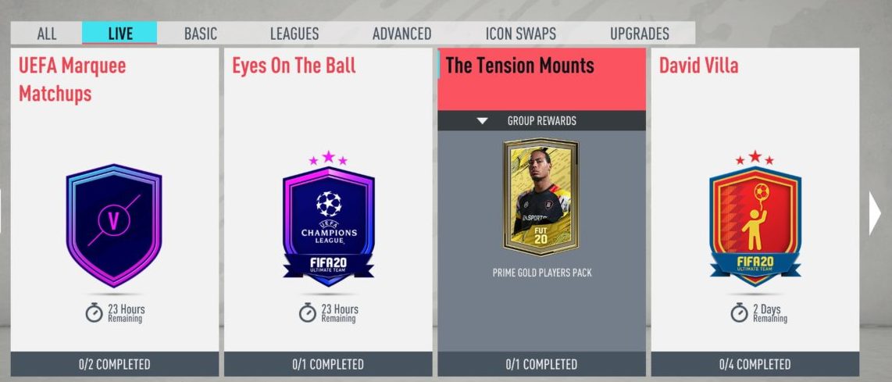The height and width of the screenshot is (382, 892).
Task: Open the UEFA Marquee Matchups title
Action: click(72, 79)
